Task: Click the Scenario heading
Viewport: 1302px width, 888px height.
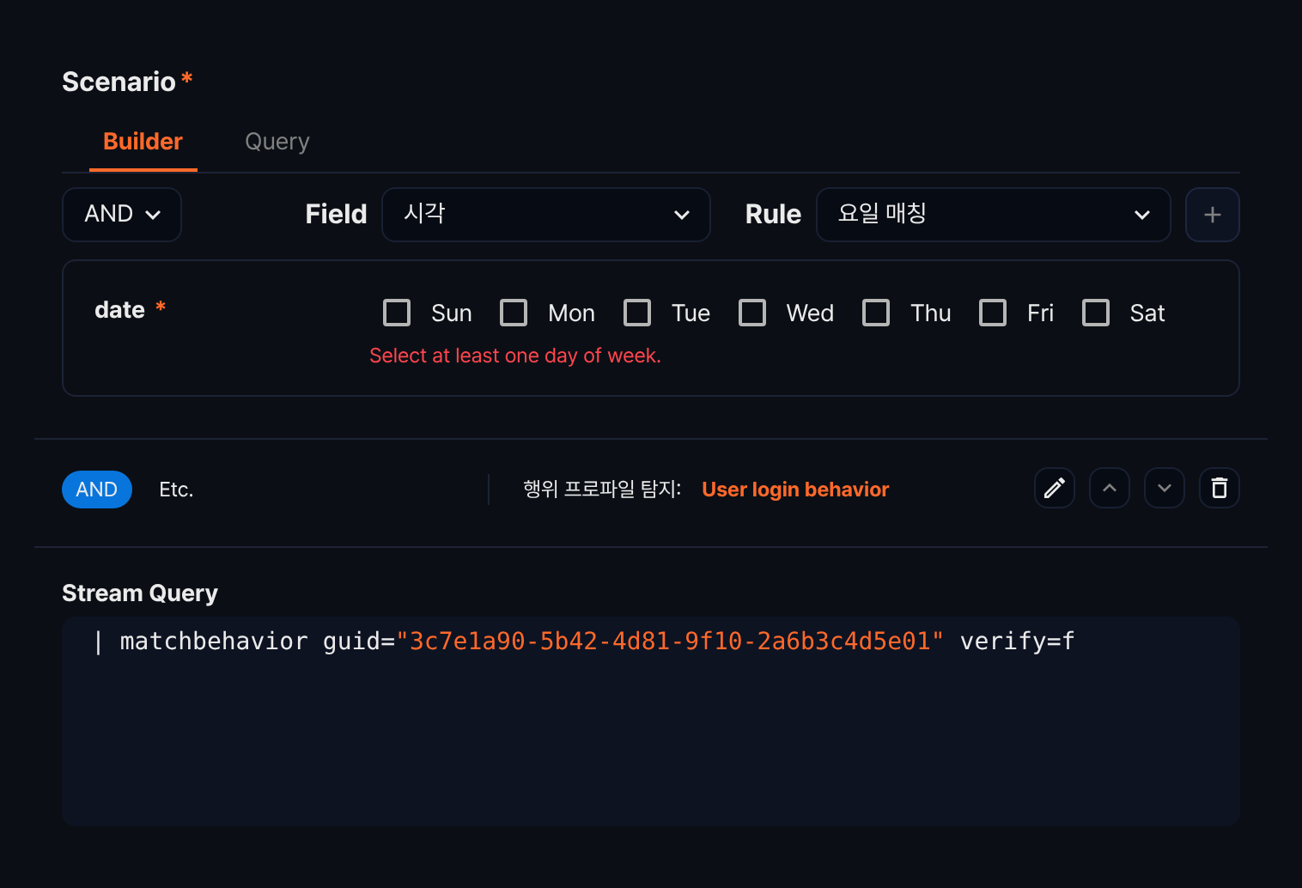Action: click(119, 82)
